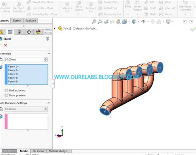196x155 pixels.
Task: Collapse the Parameters section
Action: pyautogui.click(x=49, y=53)
